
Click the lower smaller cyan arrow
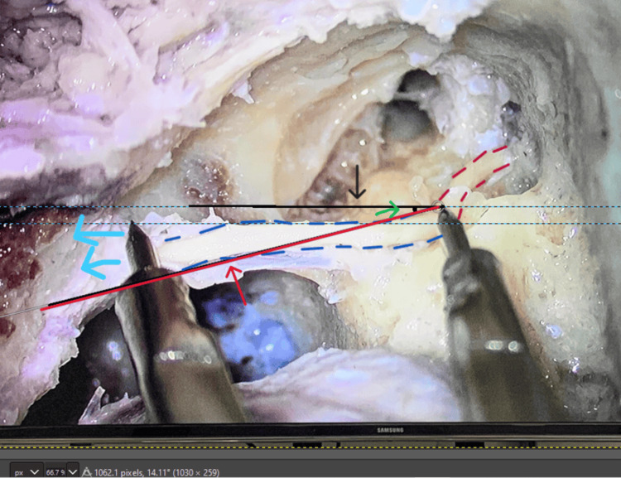pos(103,264)
